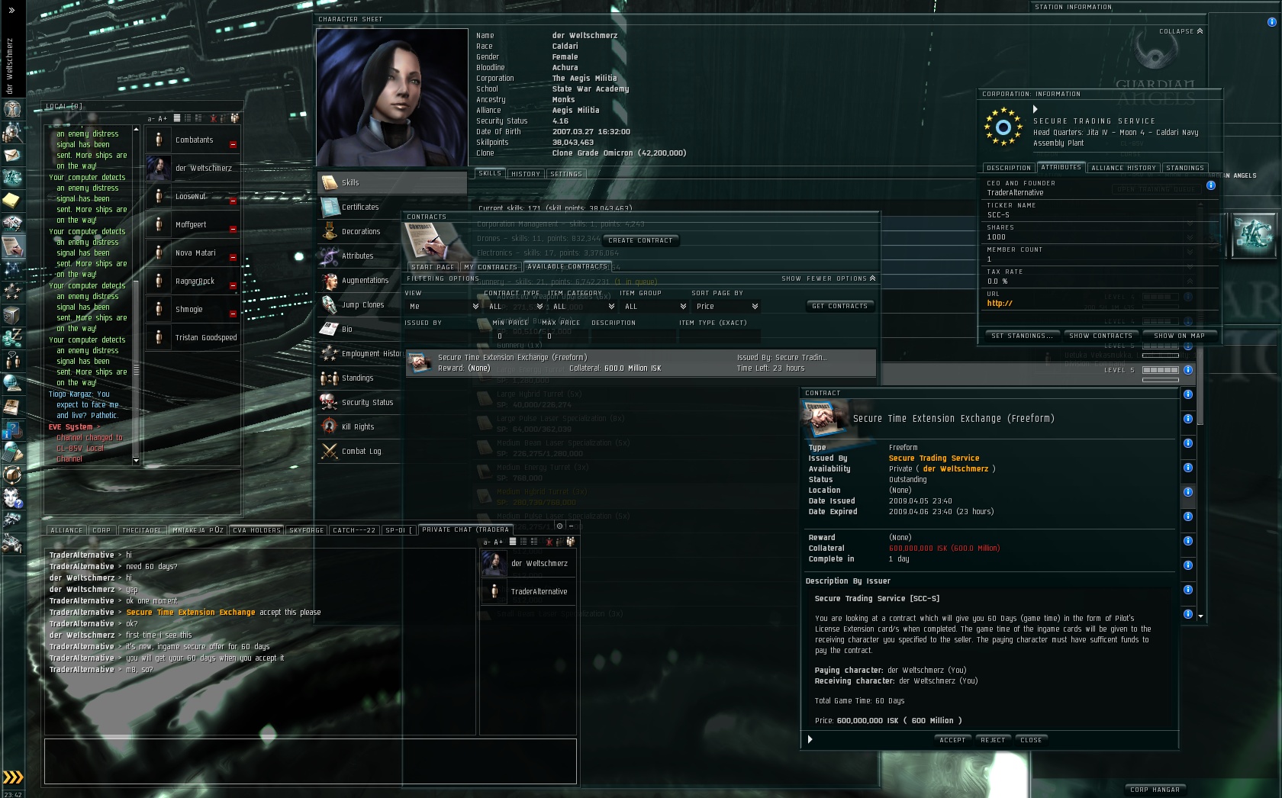
Task: Toggle third list view mode in private chat
Action: coord(534,542)
